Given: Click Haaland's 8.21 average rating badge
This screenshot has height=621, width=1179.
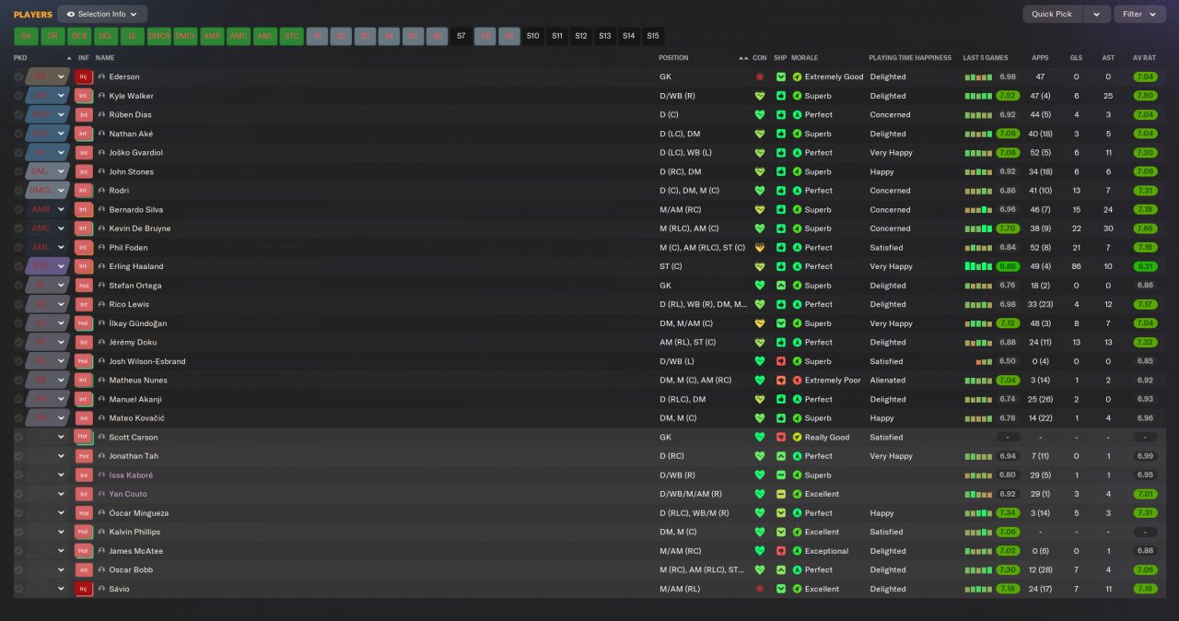Looking at the screenshot, I should pyautogui.click(x=1145, y=266).
